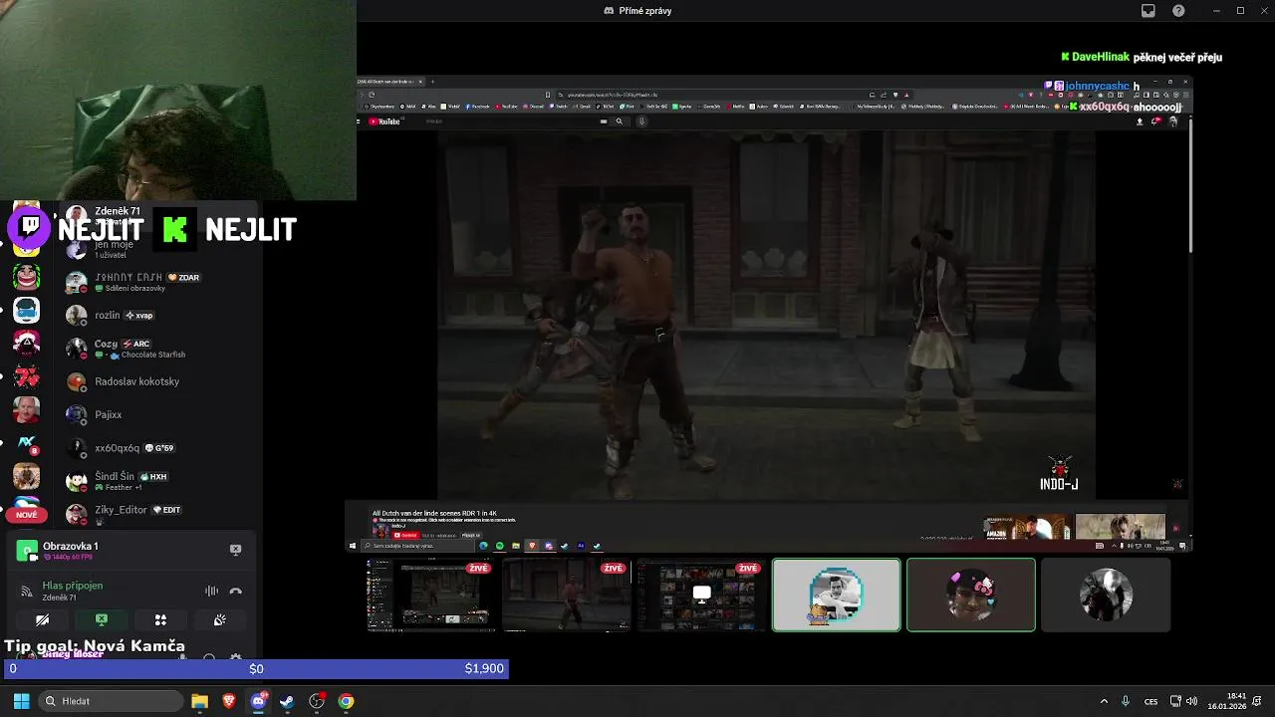This screenshot has height=717, width=1275.
Task: Open the volume tray icon
Action: (x=1191, y=701)
